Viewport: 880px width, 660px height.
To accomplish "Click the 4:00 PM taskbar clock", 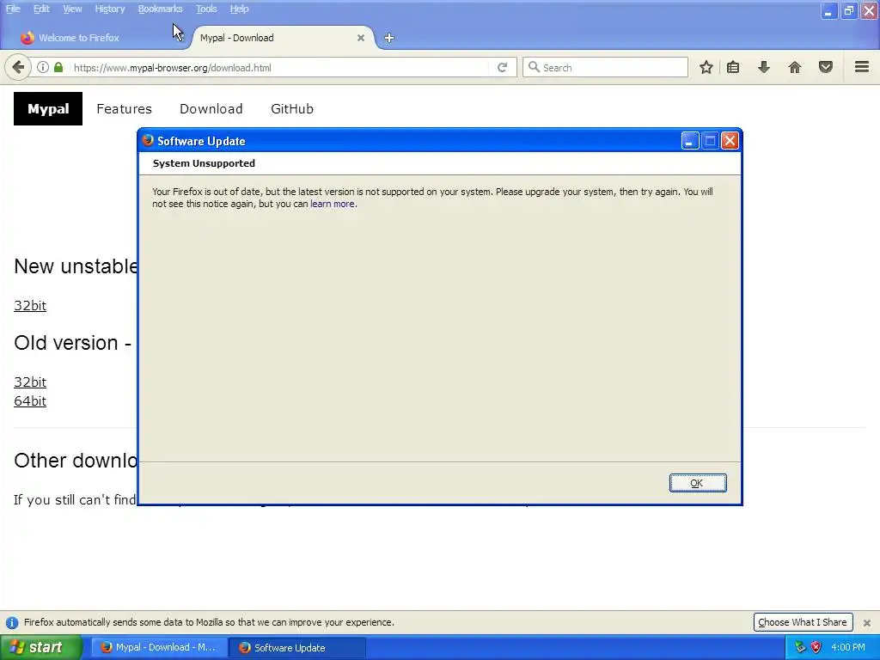I will click(x=848, y=647).
